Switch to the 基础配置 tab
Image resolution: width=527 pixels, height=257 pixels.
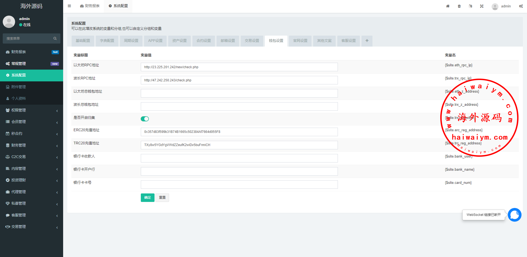[x=83, y=41]
